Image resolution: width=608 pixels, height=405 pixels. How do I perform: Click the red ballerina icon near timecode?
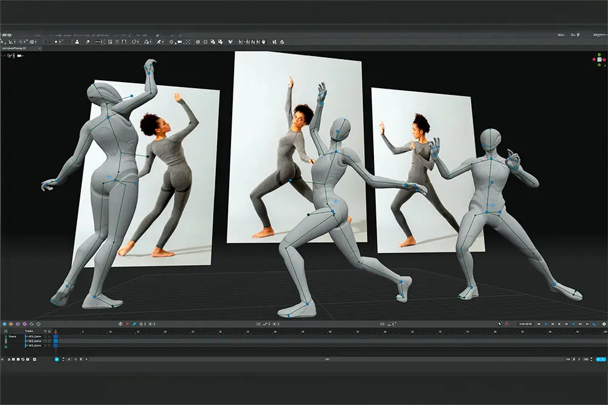506,324
